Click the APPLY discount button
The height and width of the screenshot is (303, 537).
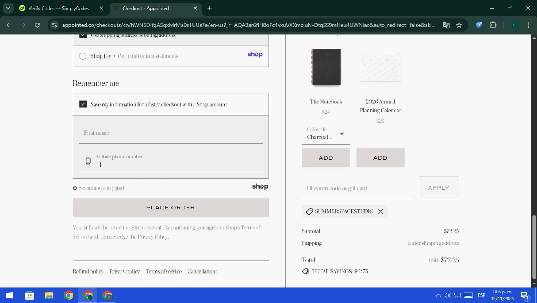[439, 188]
